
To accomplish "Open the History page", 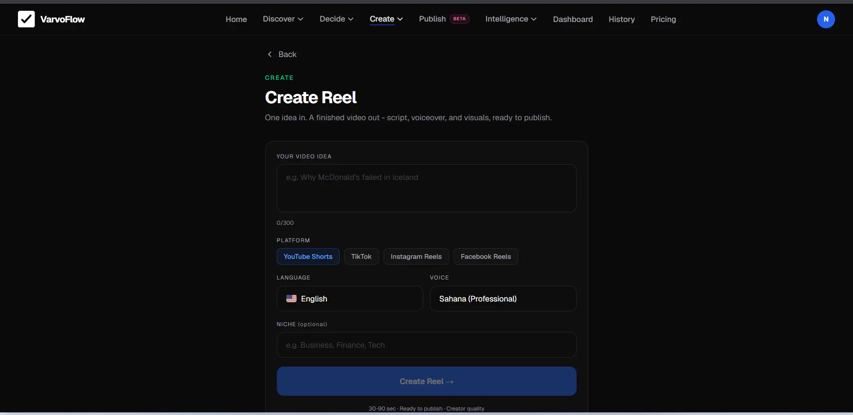I will click(621, 19).
